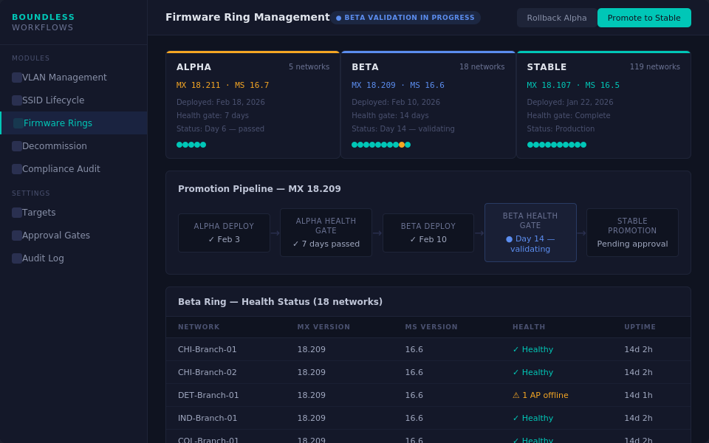Click the Audit Log settings icon

17,258
